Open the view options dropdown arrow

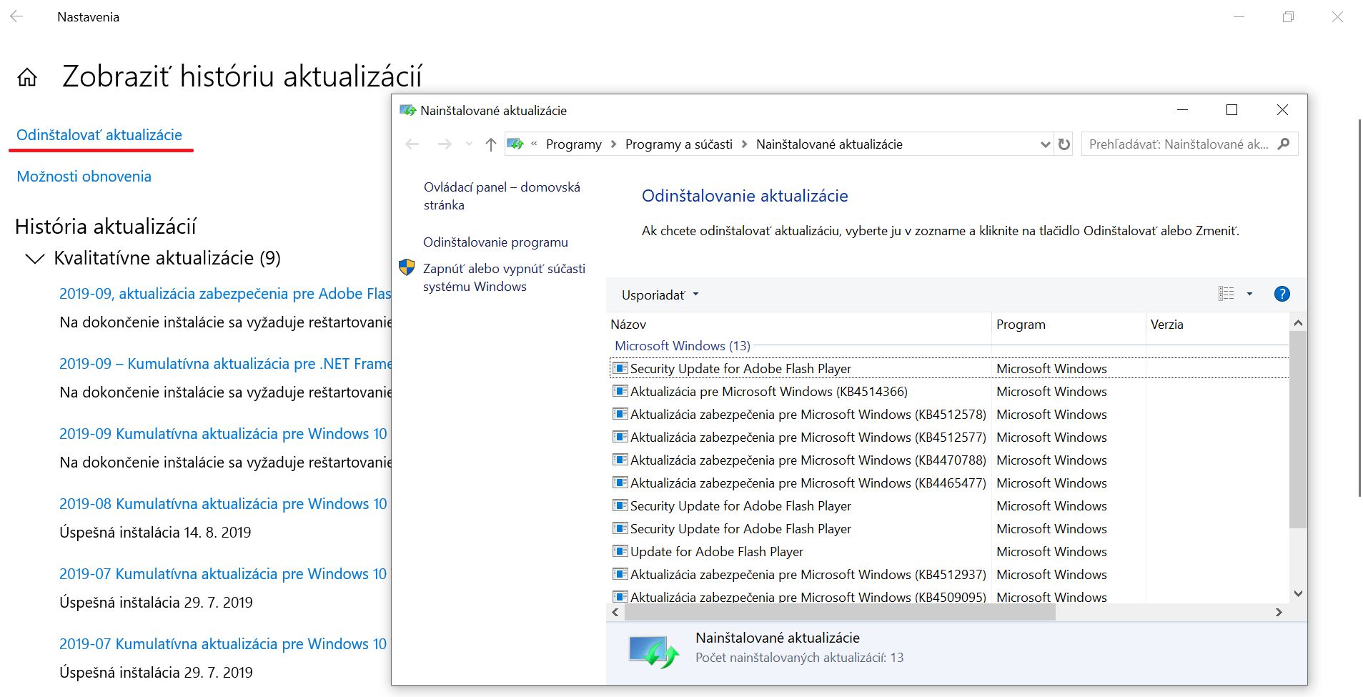coord(1249,294)
